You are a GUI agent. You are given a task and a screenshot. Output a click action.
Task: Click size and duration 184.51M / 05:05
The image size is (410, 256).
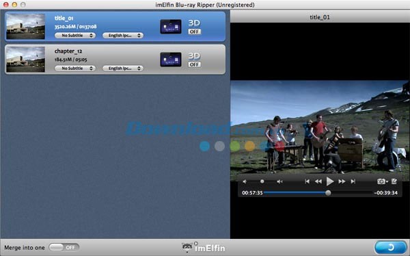tap(70, 60)
